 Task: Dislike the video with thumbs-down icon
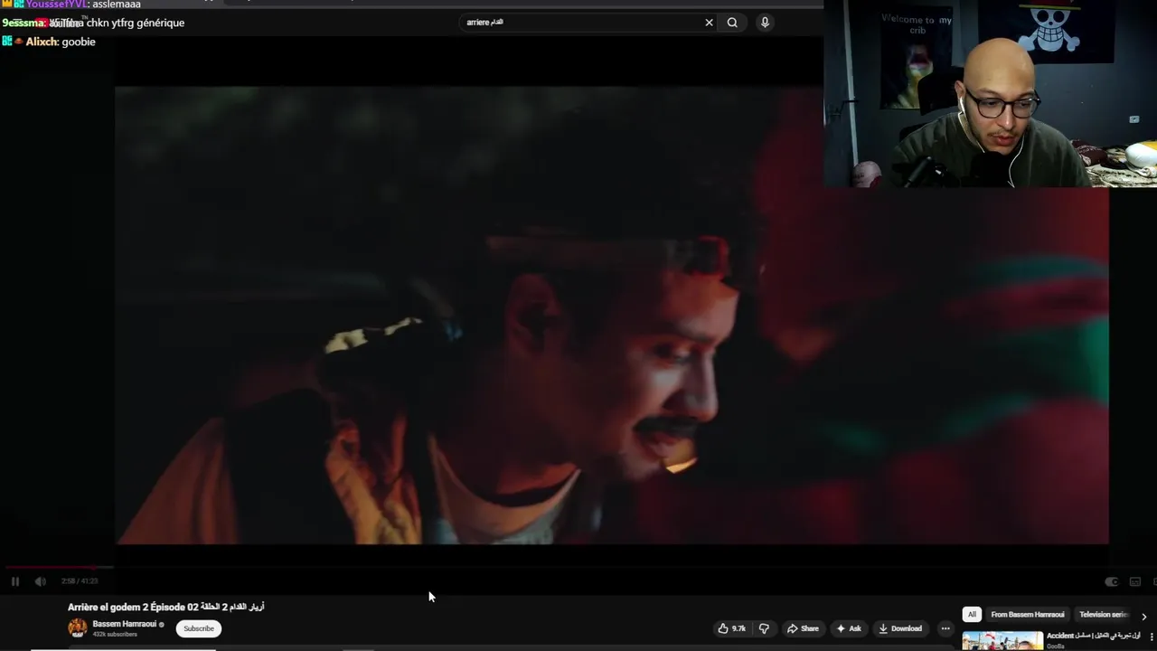tap(764, 628)
